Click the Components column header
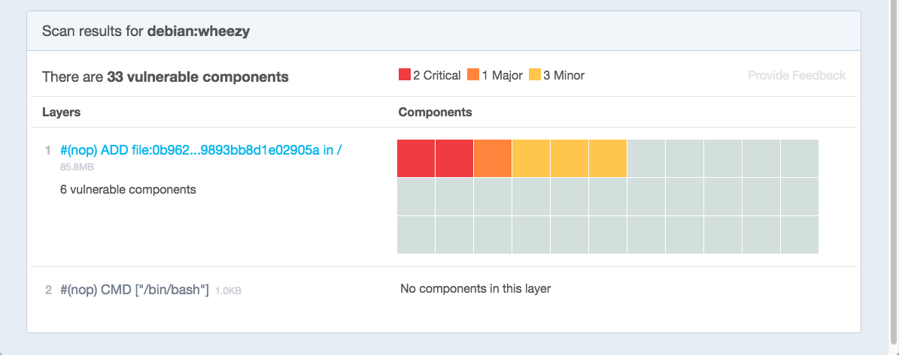The width and height of the screenshot is (899, 355). point(435,112)
